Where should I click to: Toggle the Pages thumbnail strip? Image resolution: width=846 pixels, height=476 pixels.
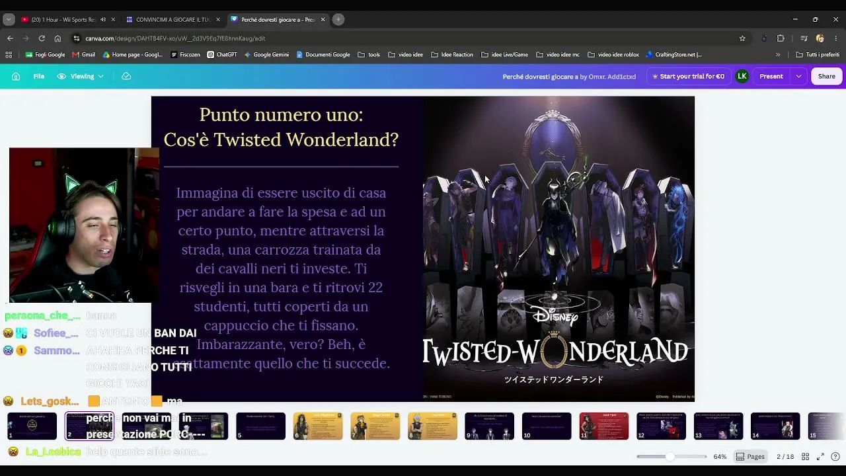(750, 457)
